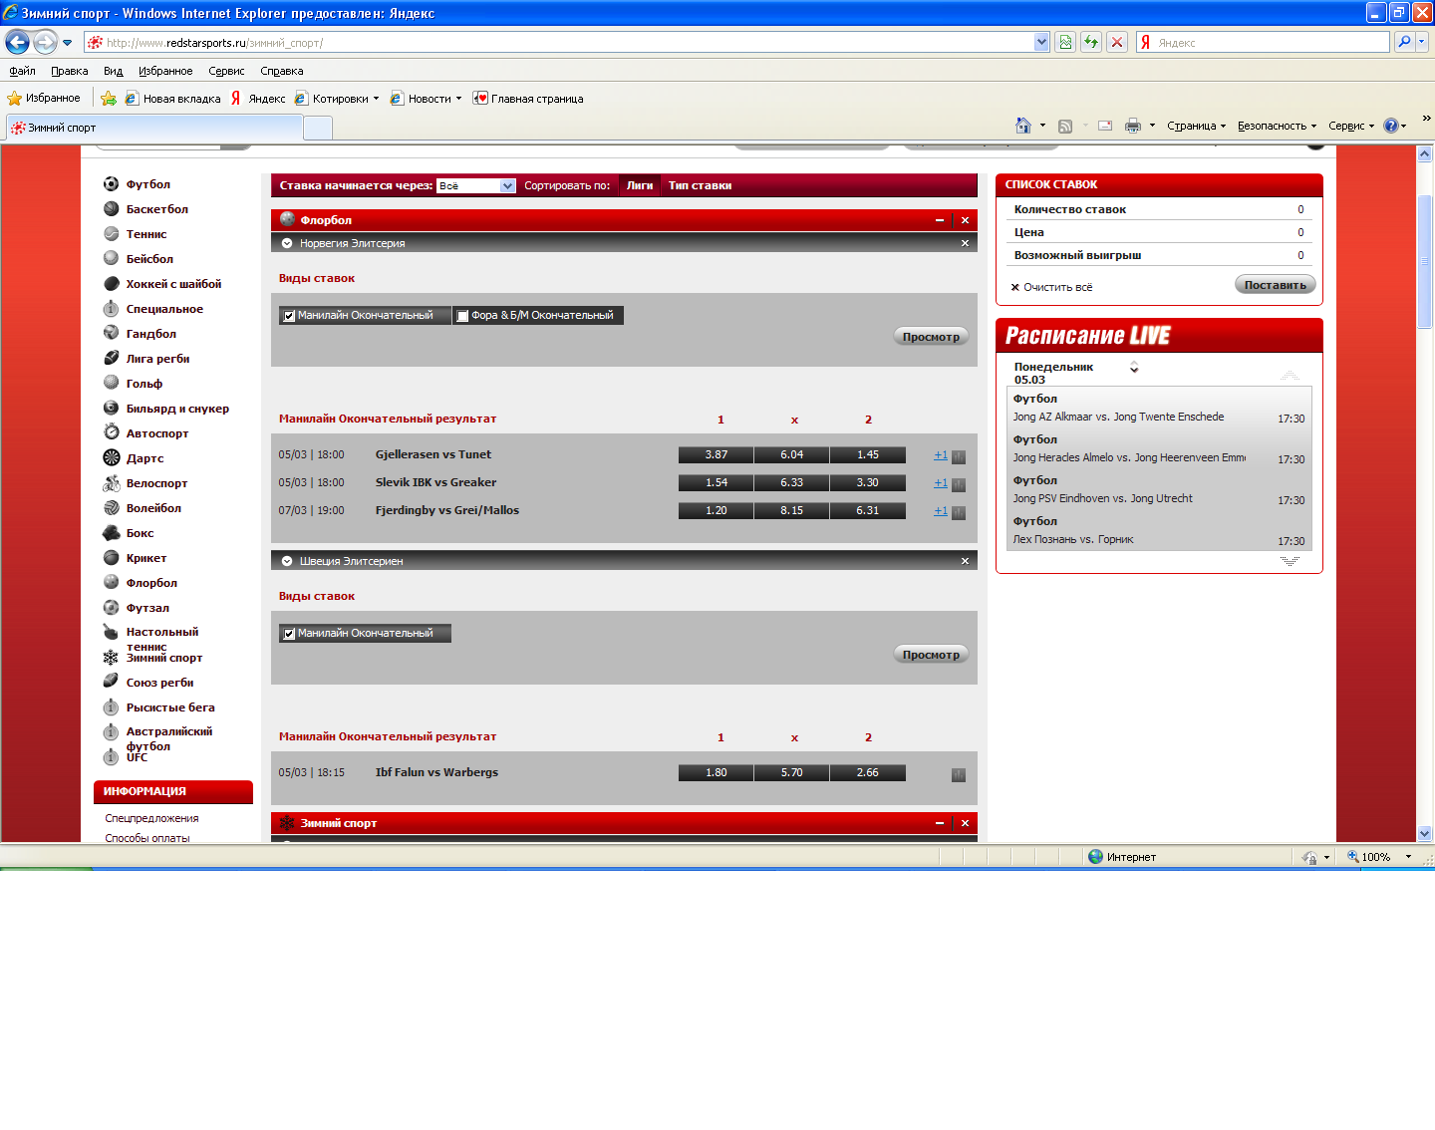Image resolution: width=1435 pixels, height=1130 pixels.
Task: Enable the Фора & Б/М Окончательный checkbox
Action: 462,316
